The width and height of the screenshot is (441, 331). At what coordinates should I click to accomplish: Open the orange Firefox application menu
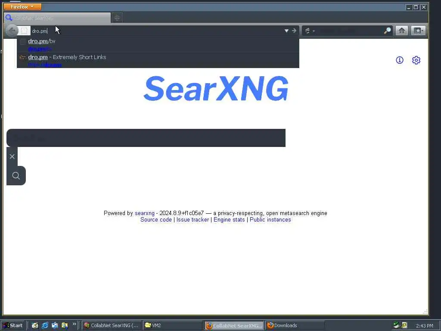22,6
